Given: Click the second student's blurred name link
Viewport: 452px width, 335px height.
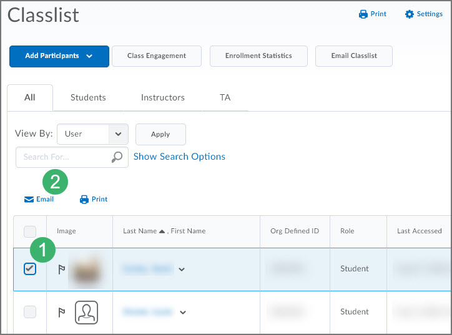Looking at the screenshot, I should (147, 312).
